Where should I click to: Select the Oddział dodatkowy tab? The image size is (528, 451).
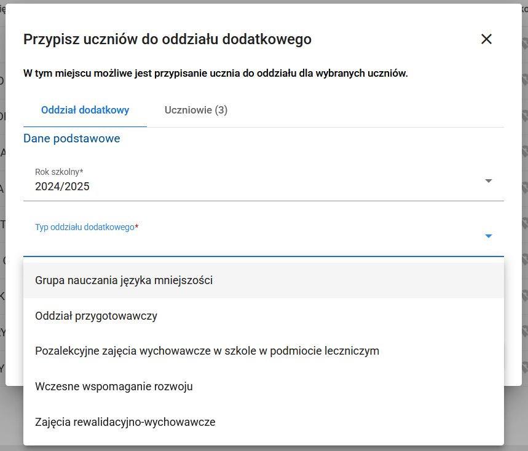point(85,110)
